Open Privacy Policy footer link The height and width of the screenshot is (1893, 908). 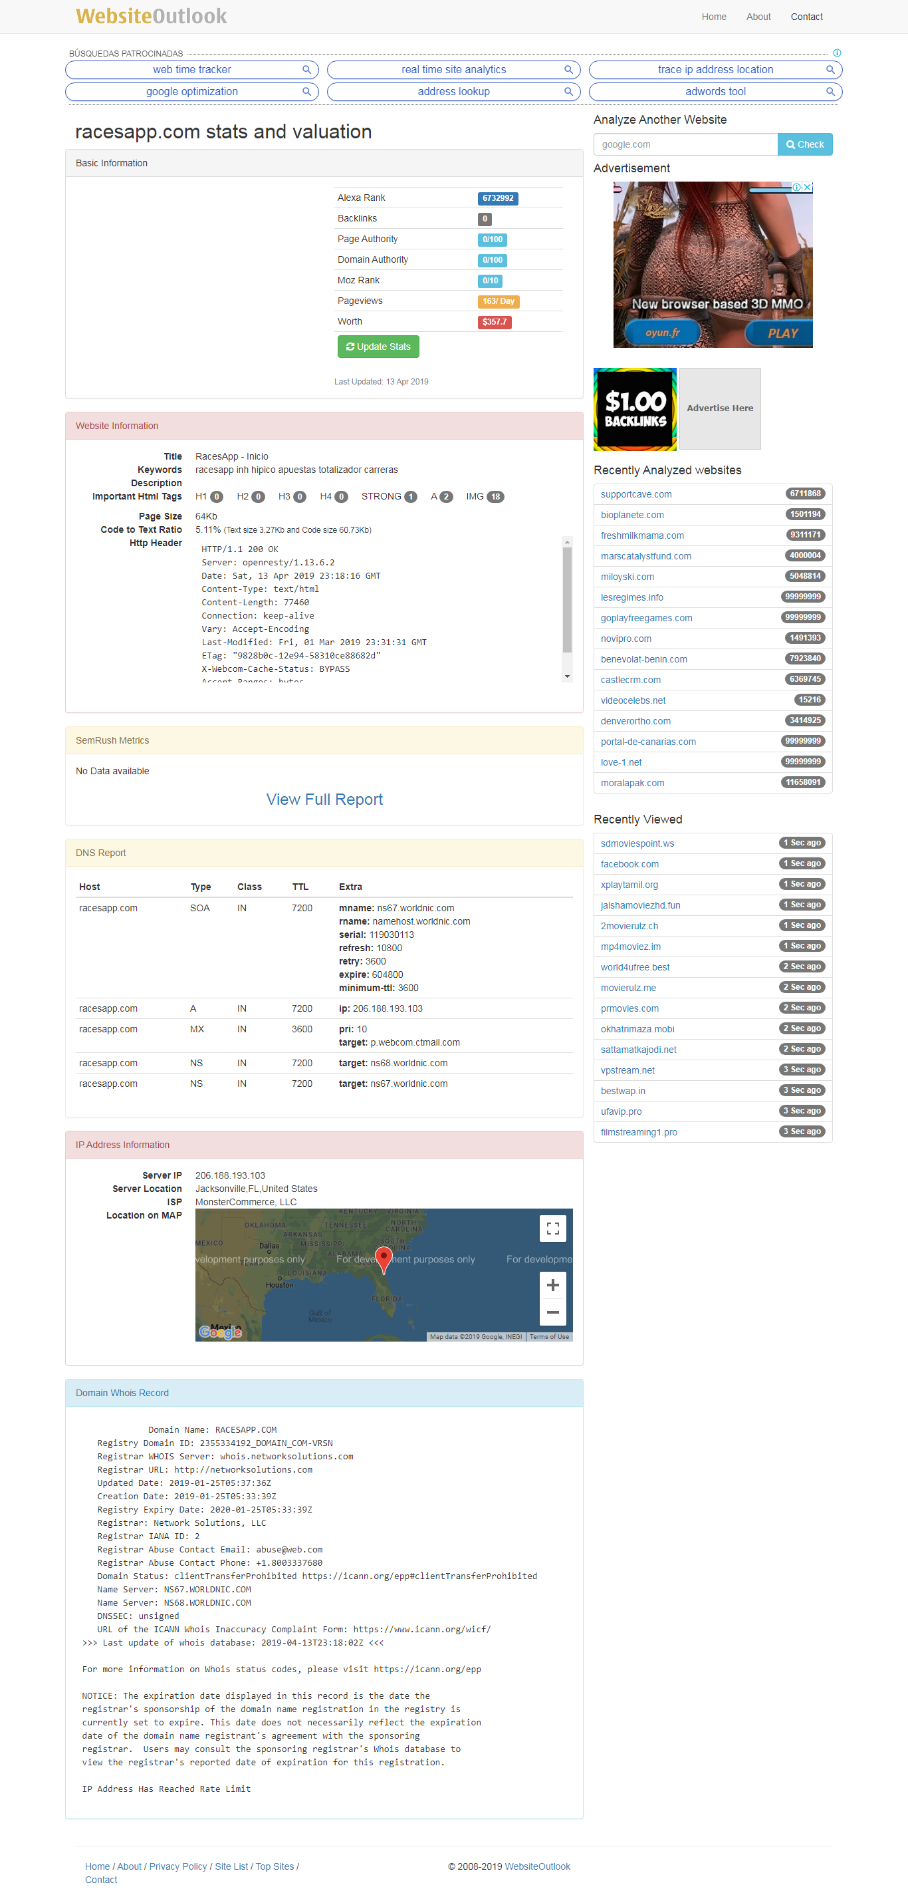pos(177,1866)
